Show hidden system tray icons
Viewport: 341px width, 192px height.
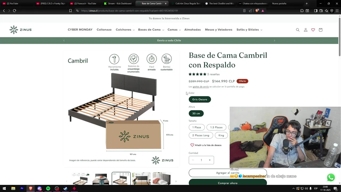[x=293, y=189]
